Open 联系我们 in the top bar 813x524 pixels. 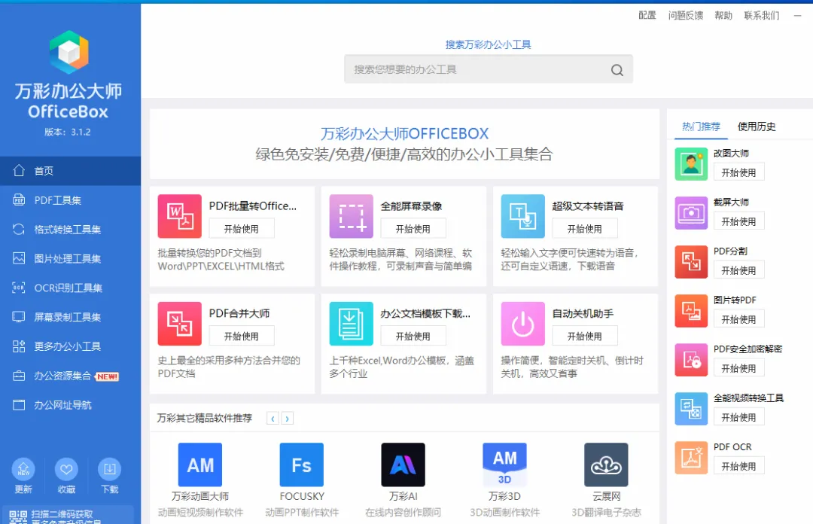coord(762,16)
